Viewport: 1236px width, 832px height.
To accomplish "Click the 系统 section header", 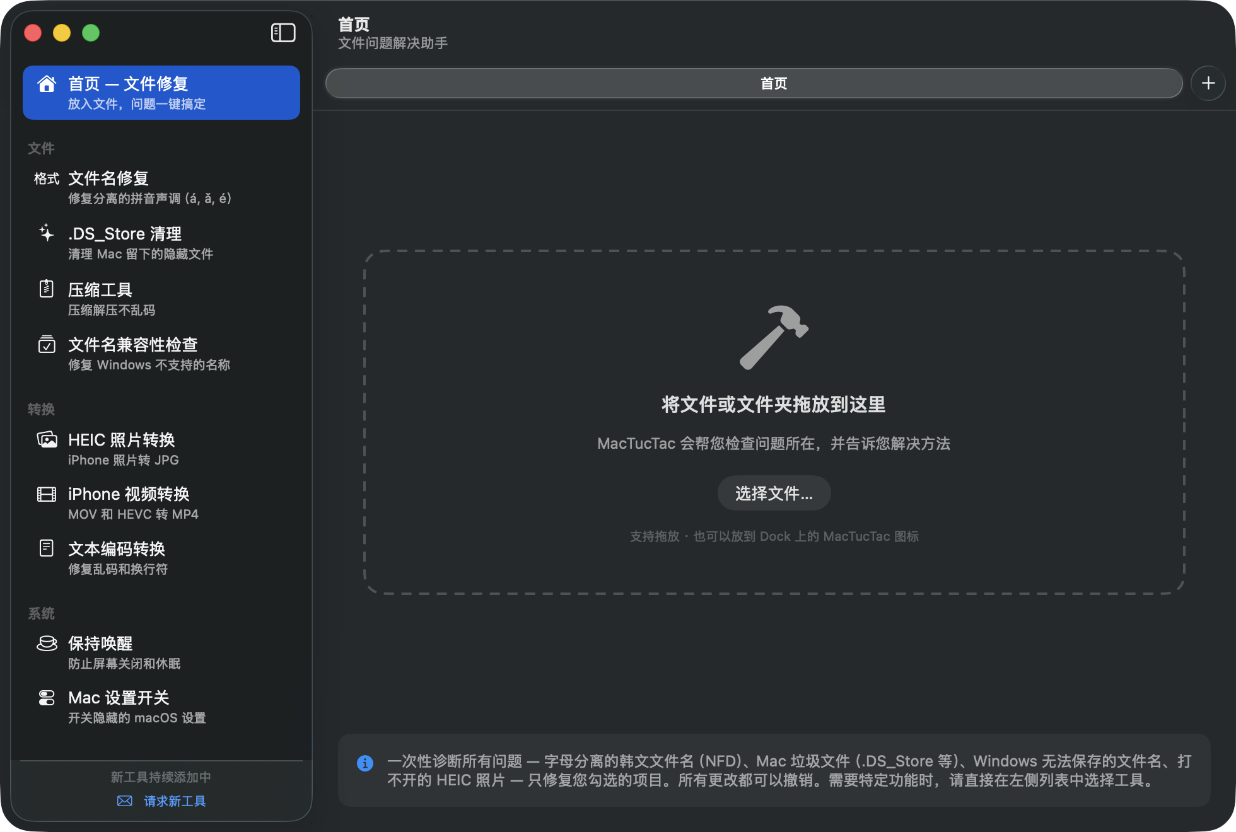I will point(41,613).
